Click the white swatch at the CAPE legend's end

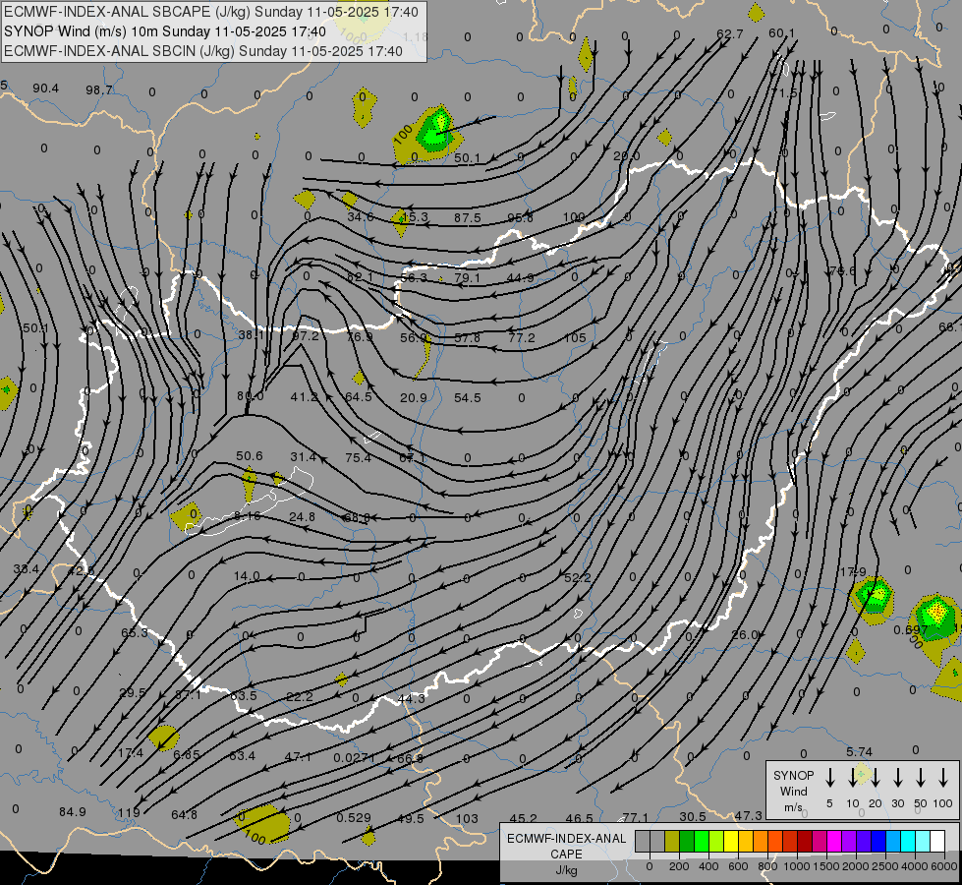click(937, 842)
